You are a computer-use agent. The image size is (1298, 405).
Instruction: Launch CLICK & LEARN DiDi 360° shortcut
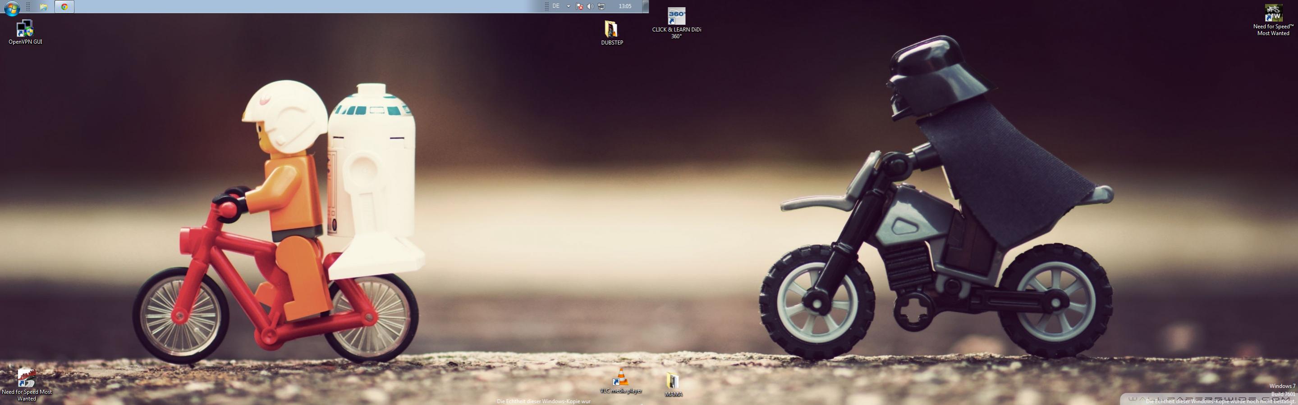coord(676,21)
